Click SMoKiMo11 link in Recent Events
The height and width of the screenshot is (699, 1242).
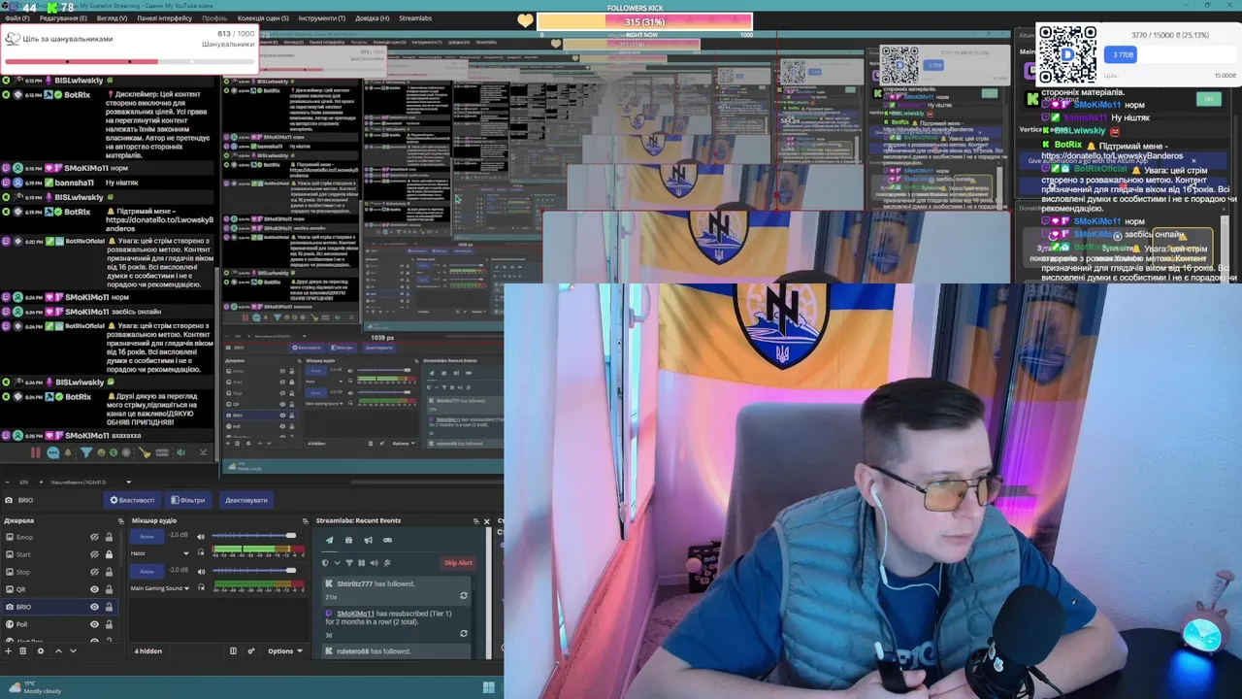point(355,614)
